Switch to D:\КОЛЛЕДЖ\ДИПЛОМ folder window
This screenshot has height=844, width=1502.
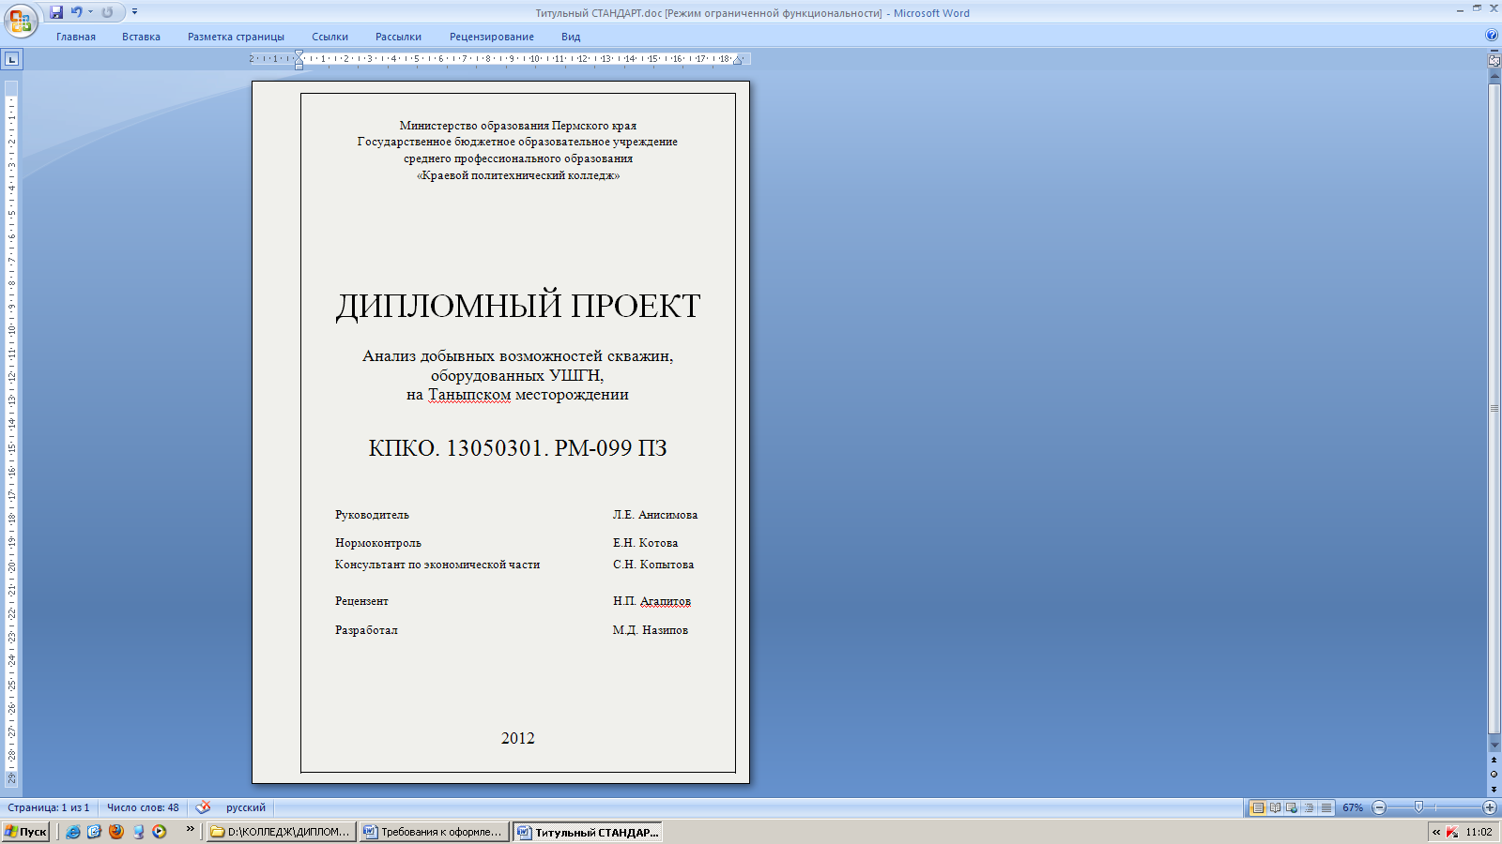point(280,832)
